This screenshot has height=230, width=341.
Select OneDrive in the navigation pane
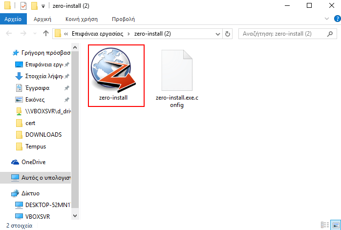coord(28,162)
